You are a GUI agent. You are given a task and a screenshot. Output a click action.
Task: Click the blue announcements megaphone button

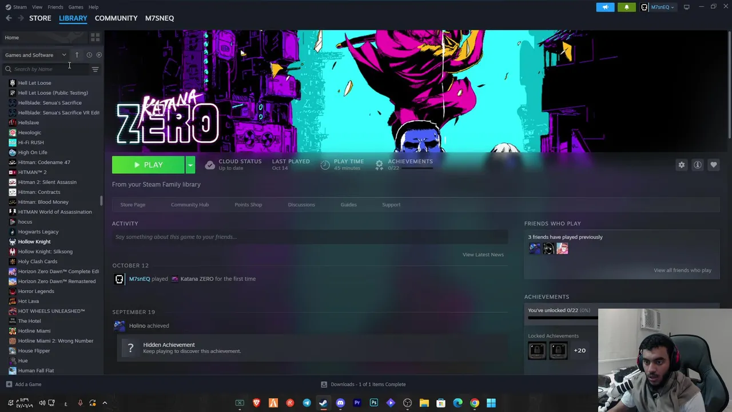tap(605, 7)
